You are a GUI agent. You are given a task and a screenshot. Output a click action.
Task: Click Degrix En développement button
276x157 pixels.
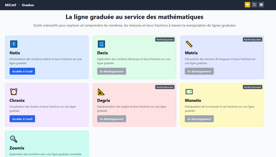(x=112, y=119)
